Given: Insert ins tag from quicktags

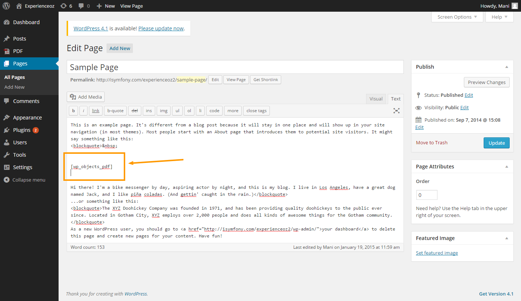Looking at the screenshot, I should (x=149, y=111).
